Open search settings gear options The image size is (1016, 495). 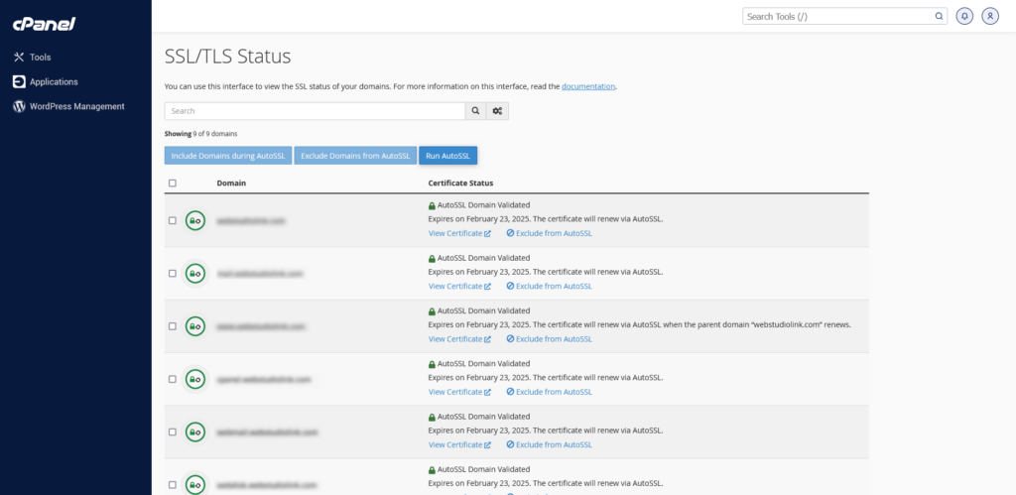[497, 111]
